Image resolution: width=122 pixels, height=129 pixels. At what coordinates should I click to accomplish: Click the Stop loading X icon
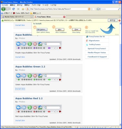click(18, 9)
